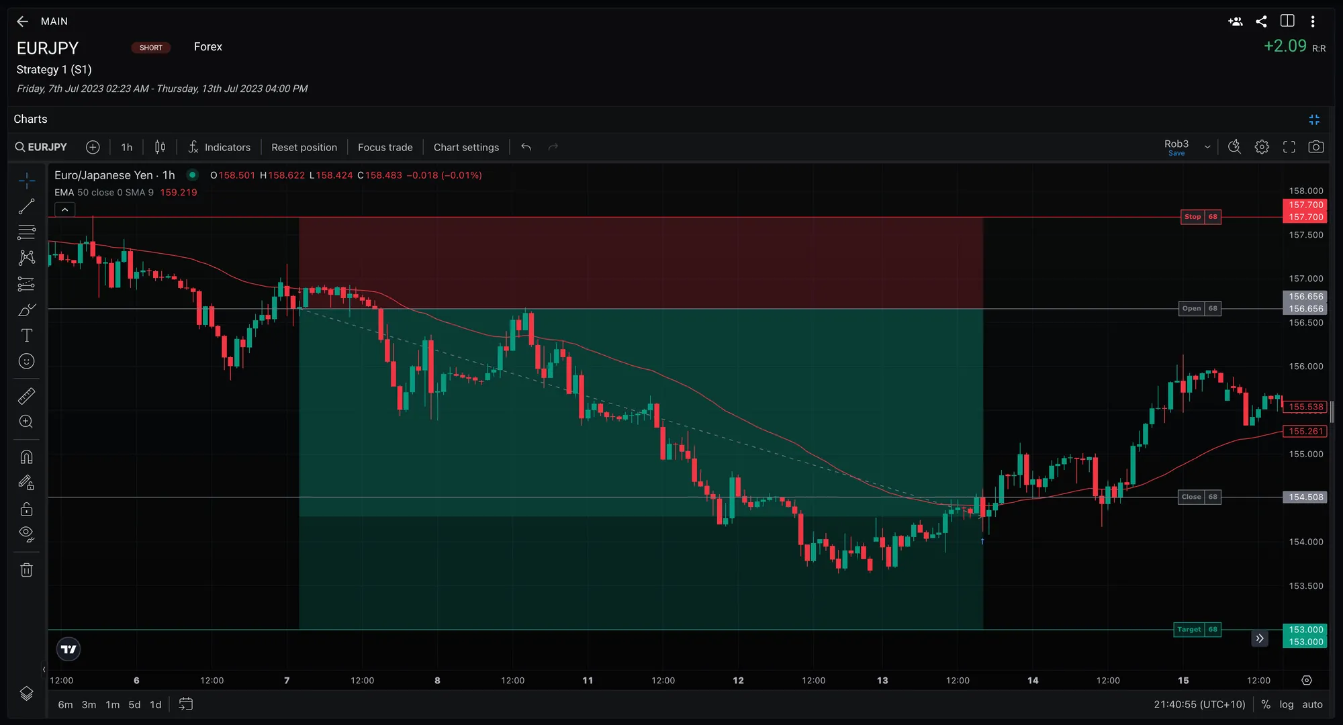This screenshot has width=1343, height=725.
Task: Click the Euro/Japanese Yen · 1h title
Action: pos(115,175)
